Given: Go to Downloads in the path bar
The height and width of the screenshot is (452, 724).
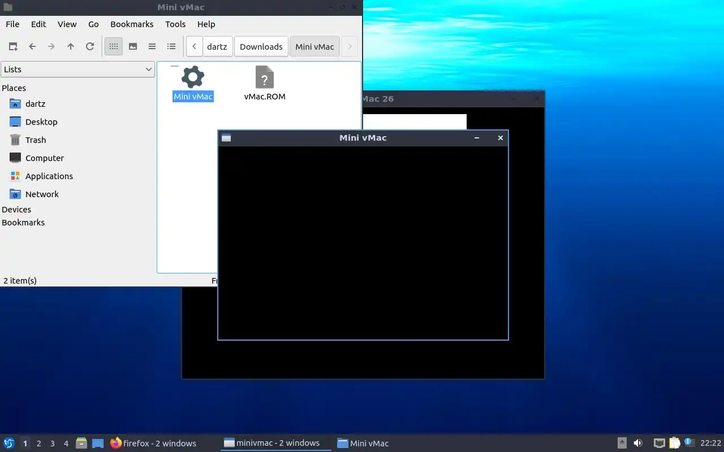Looking at the screenshot, I should click(261, 46).
